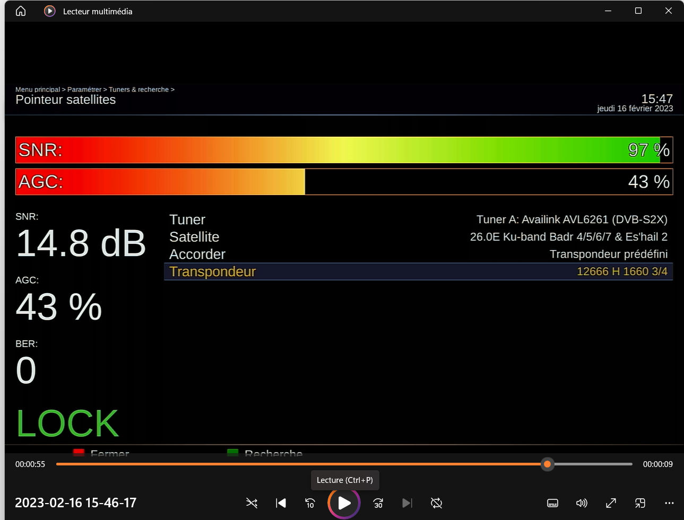Rewind 10 seconds

(310, 503)
